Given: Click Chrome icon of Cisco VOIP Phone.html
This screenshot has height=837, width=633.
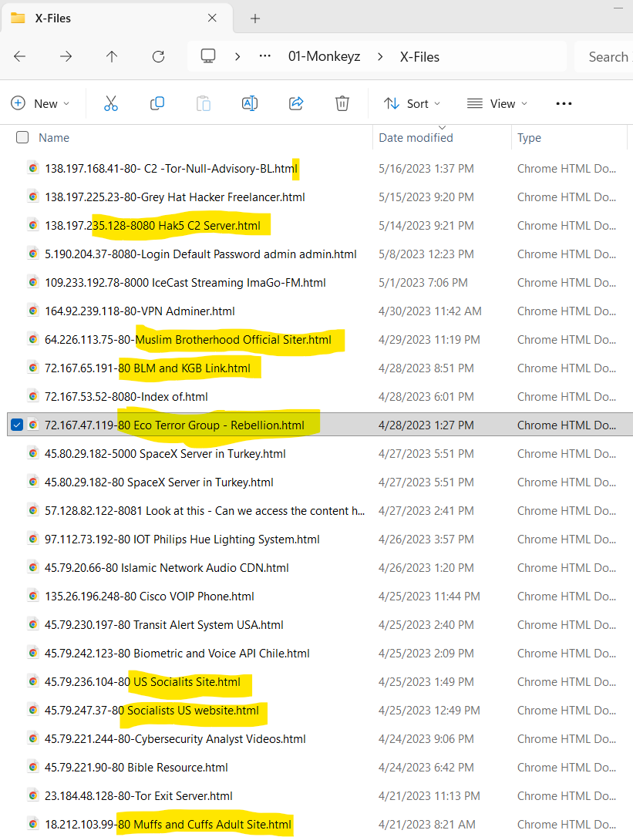Looking at the screenshot, I should pyautogui.click(x=33, y=596).
